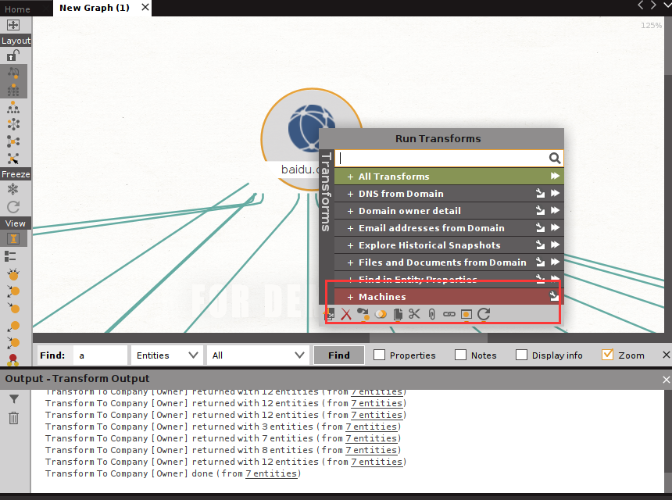This screenshot has height=500, width=672.
Task: Click the red X delete entity icon
Action: pos(346,315)
